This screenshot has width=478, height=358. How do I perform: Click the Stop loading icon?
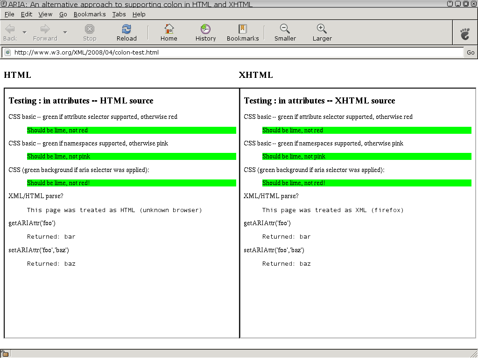pos(90,29)
